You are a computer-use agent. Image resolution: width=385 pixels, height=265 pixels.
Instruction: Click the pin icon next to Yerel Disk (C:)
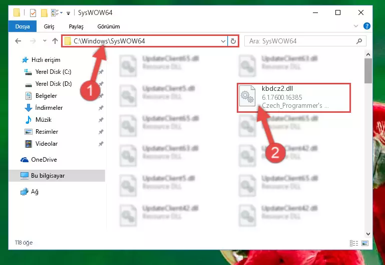tap(101, 72)
